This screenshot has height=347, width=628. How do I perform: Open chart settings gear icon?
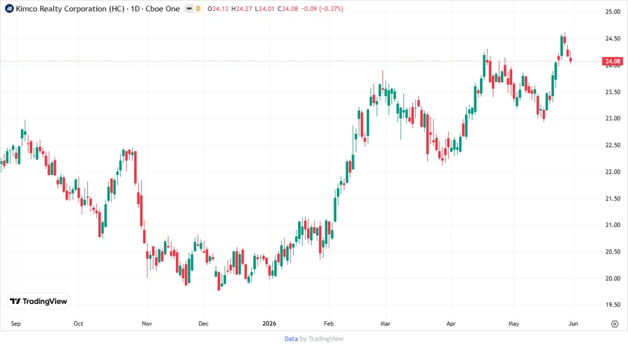point(615,324)
